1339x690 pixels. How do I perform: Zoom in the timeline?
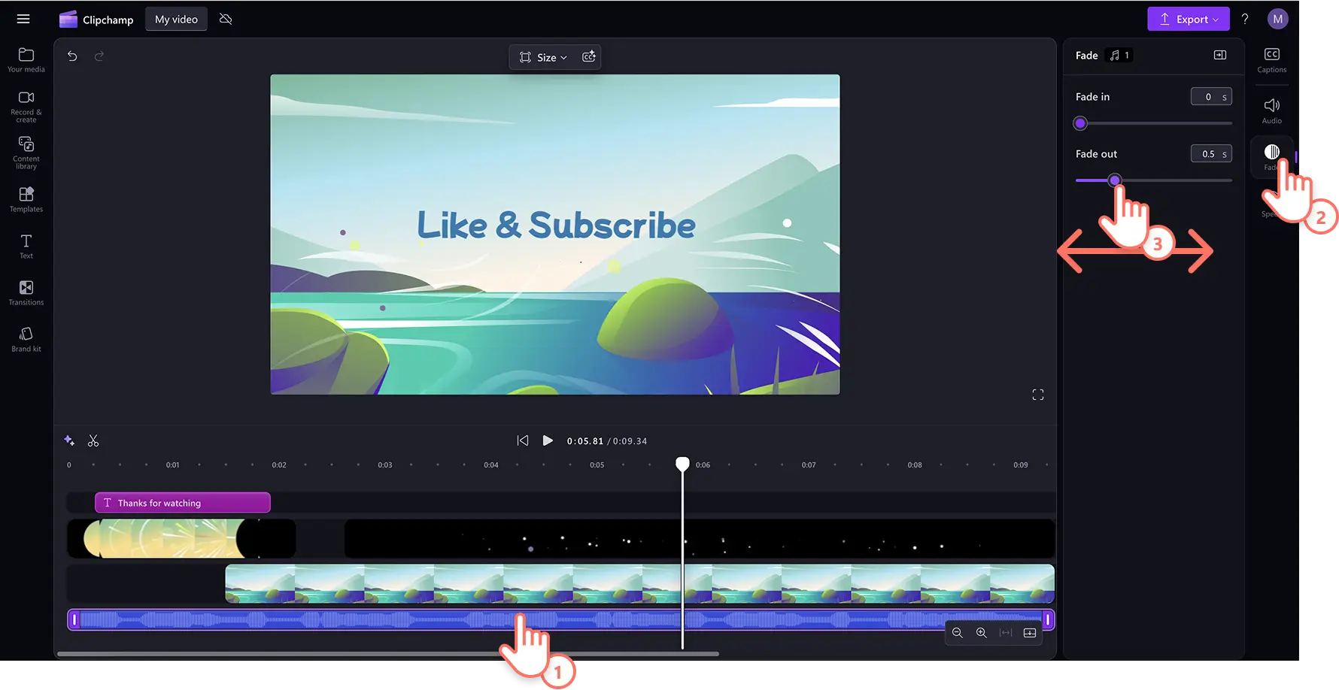[x=982, y=633]
